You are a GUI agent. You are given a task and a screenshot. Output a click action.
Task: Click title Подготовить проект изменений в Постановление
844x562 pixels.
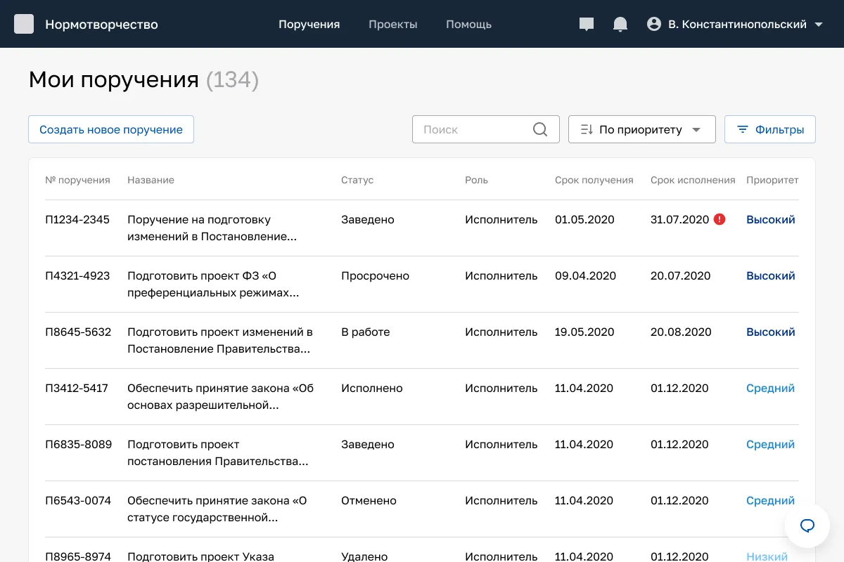click(220, 340)
